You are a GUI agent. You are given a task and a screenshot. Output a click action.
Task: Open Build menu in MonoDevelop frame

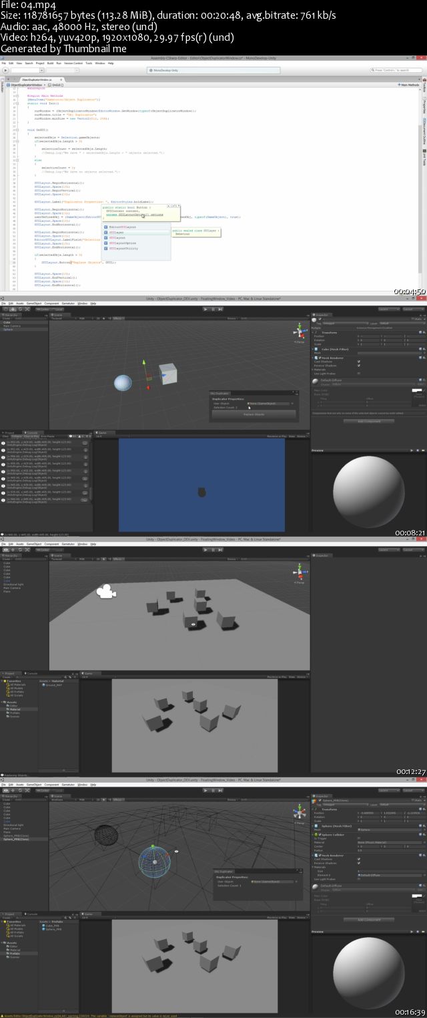(x=50, y=63)
